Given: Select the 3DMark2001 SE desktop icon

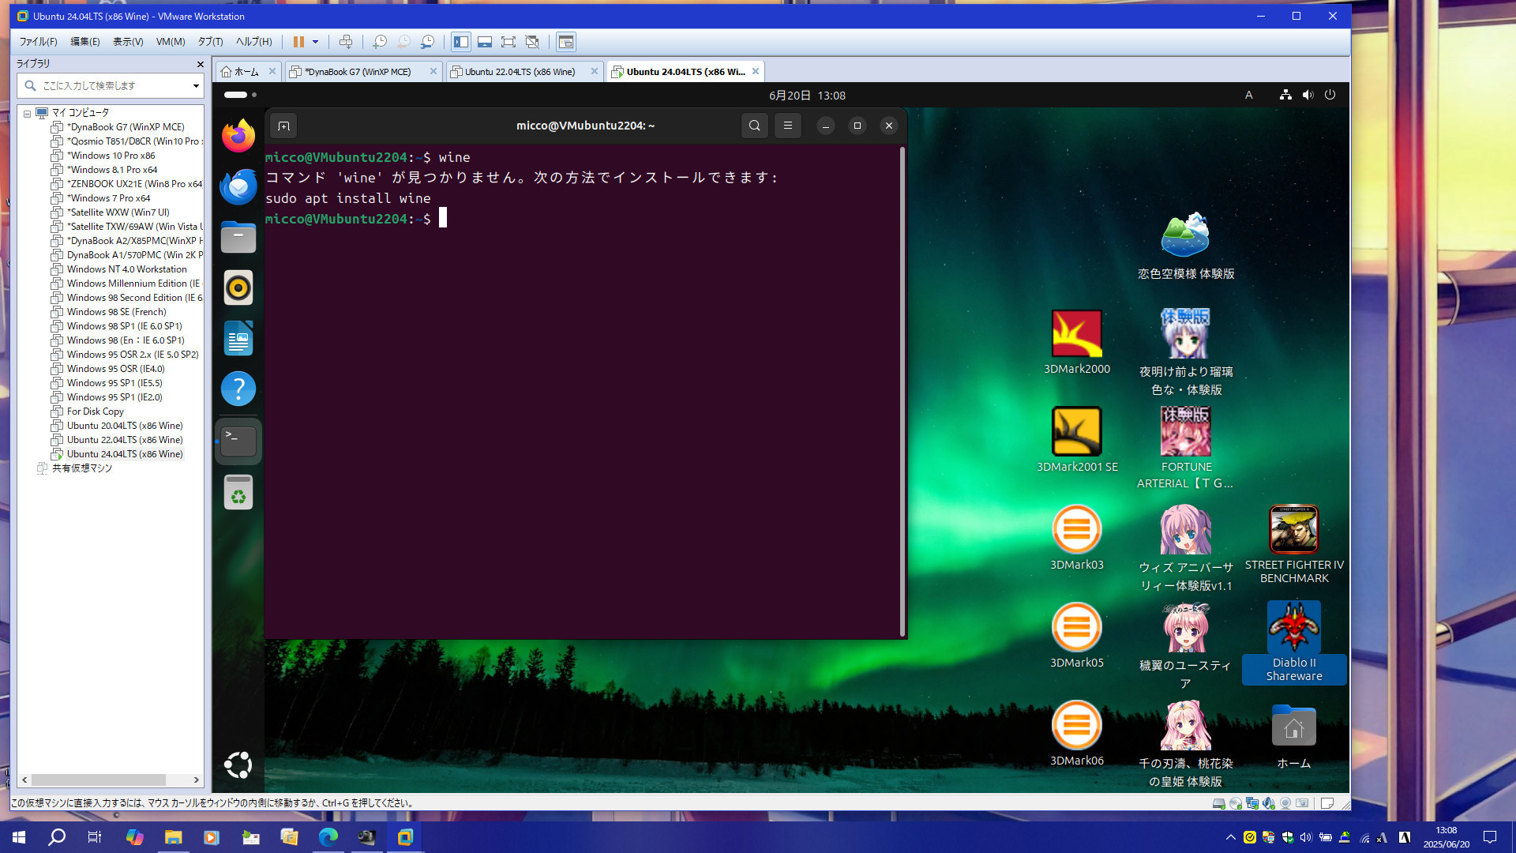Looking at the screenshot, I should point(1077,440).
